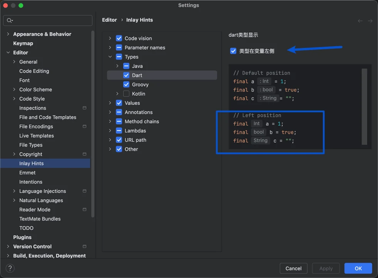
Task: Click the help question mark icon
Action: [10, 268]
